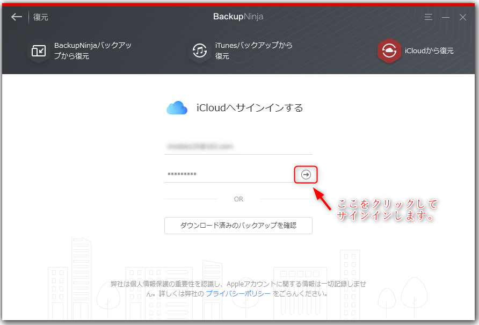
Task: Click the sign-in arrow button
Action: click(x=306, y=175)
